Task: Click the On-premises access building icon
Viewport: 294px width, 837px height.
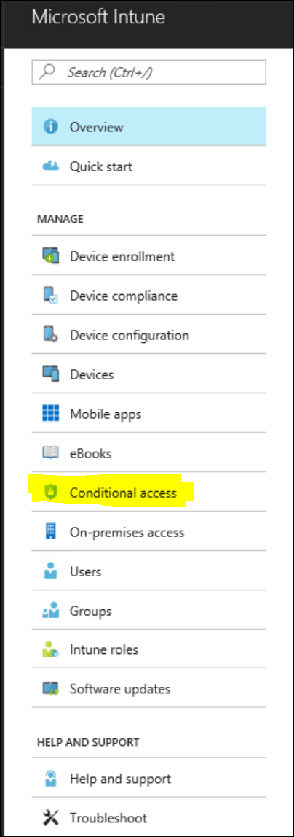Action: tap(51, 532)
